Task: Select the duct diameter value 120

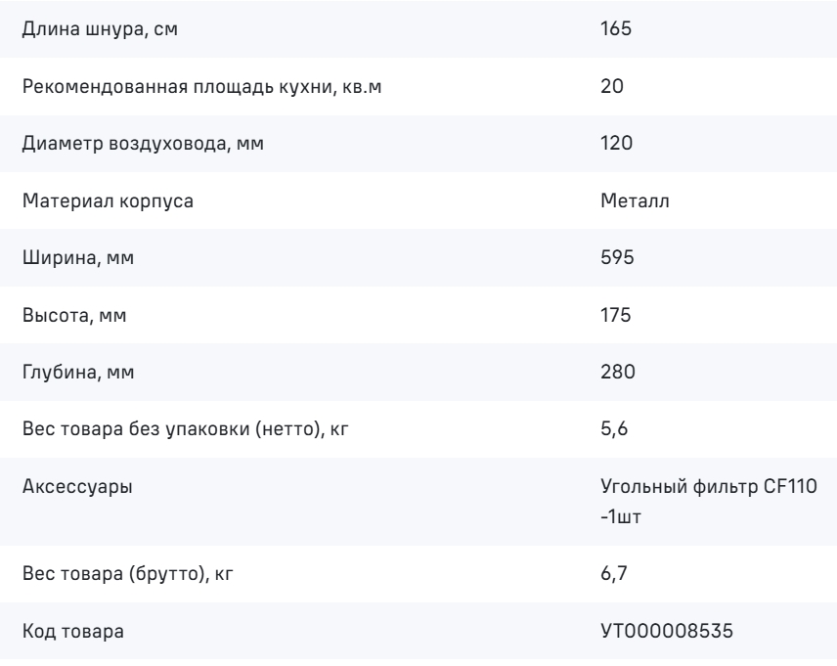Action: (x=617, y=143)
